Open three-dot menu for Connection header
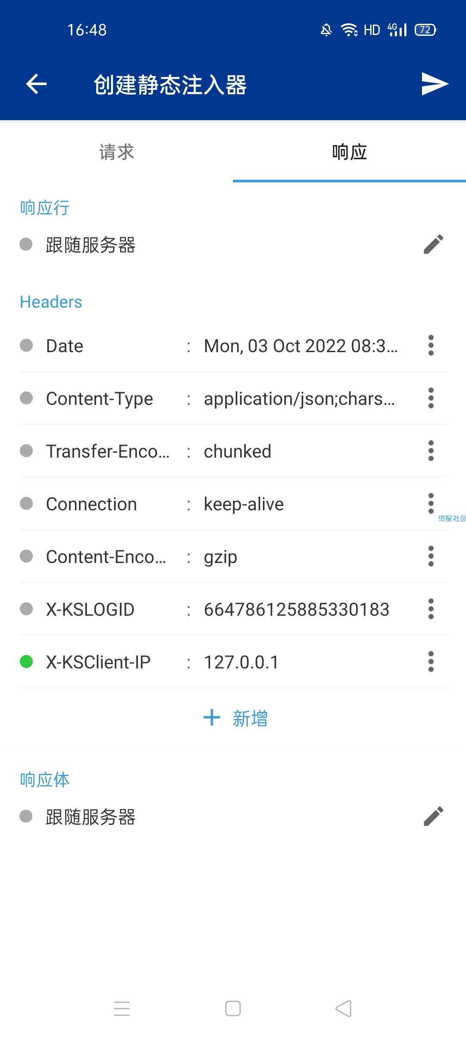This screenshot has width=466, height=1037. point(431,503)
